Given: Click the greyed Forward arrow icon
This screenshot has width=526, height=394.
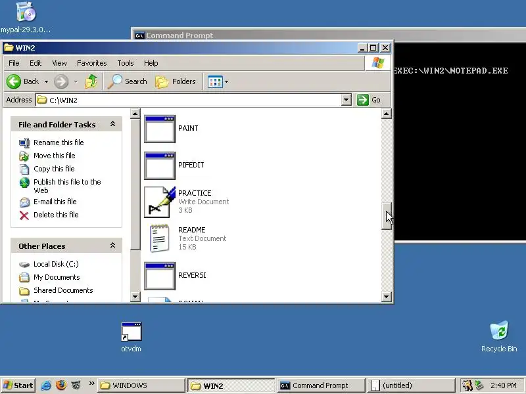Looking at the screenshot, I should pos(61,81).
